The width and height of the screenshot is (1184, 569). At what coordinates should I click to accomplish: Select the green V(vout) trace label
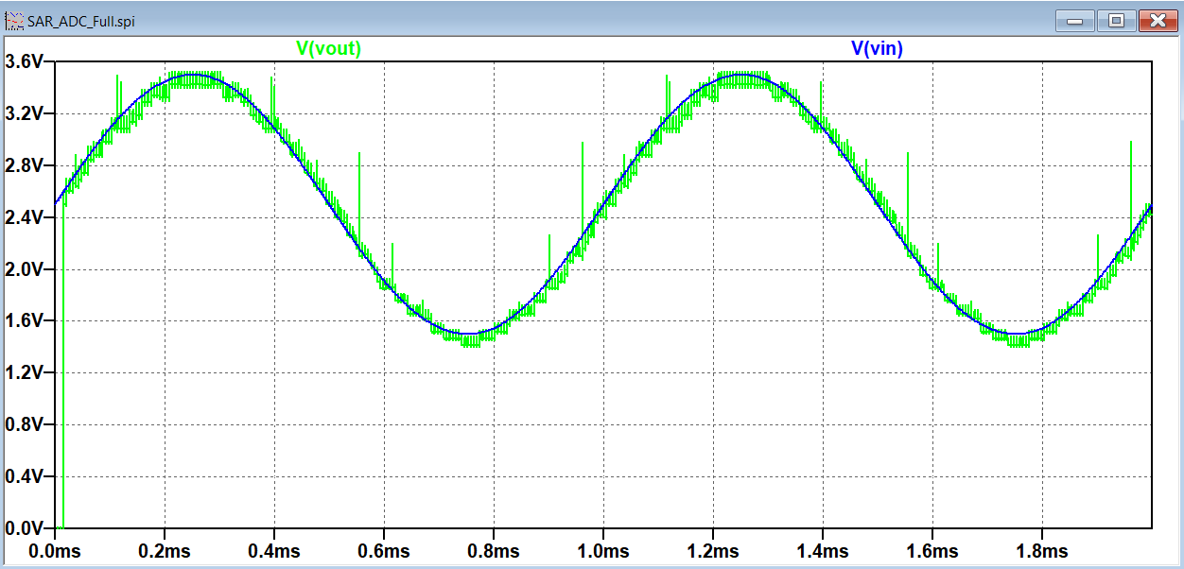click(x=328, y=49)
